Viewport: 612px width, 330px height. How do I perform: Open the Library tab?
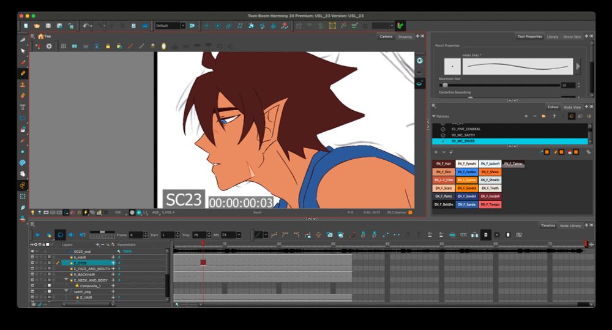click(x=552, y=37)
